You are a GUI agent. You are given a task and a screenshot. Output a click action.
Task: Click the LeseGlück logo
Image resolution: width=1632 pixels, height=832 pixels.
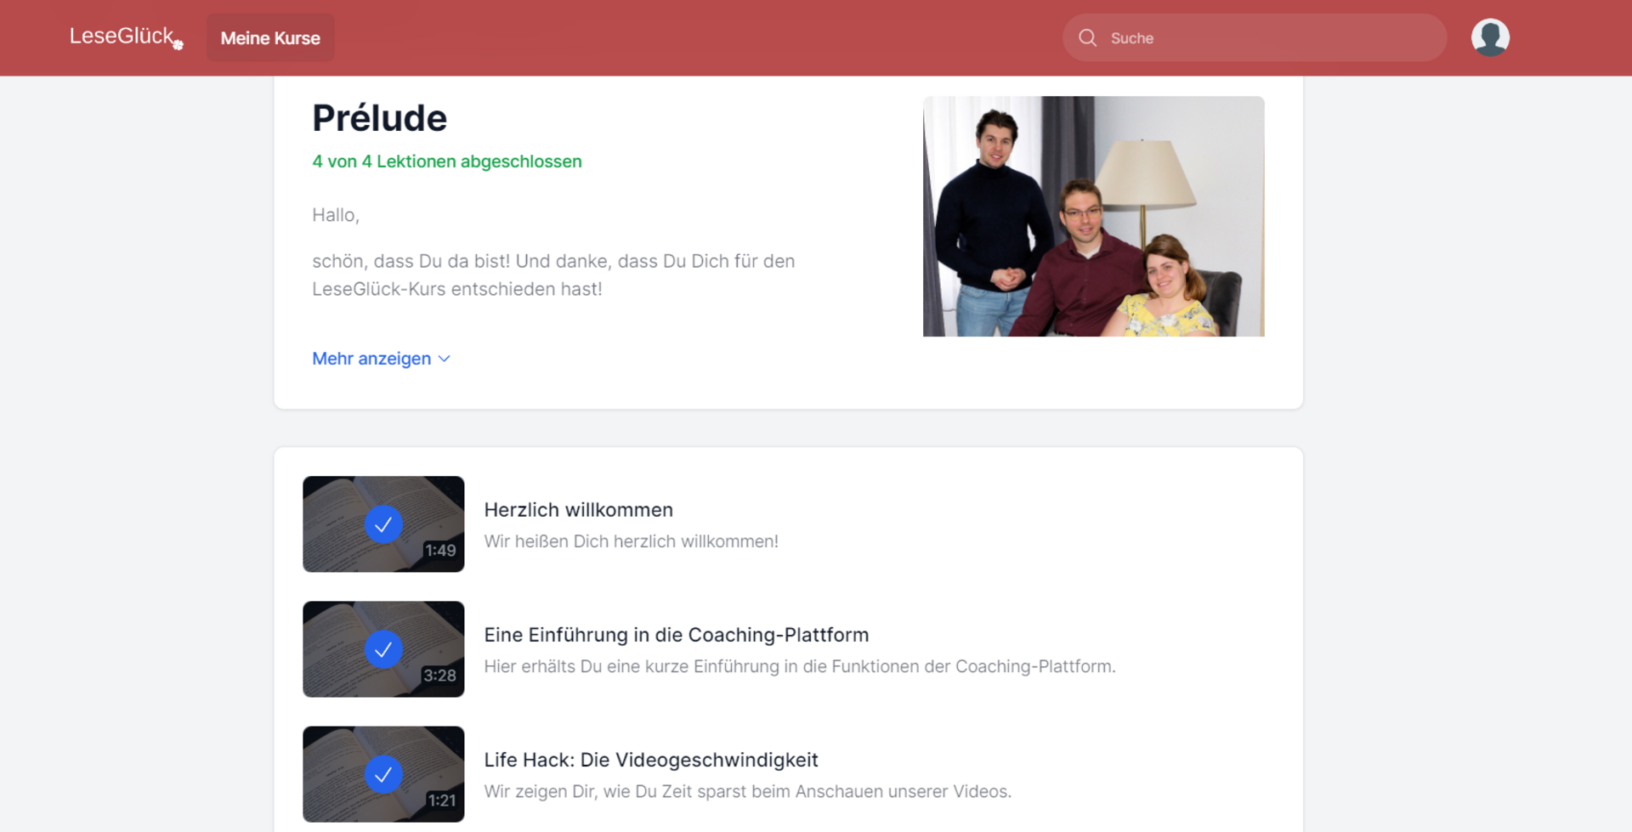pos(126,37)
